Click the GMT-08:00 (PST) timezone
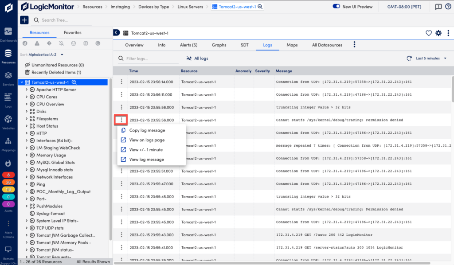 [x=404, y=7]
